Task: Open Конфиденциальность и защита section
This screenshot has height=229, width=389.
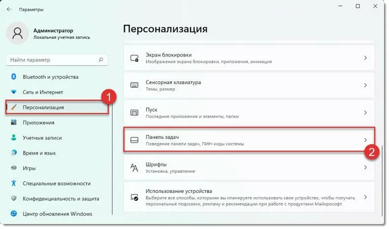Action: click(57, 198)
